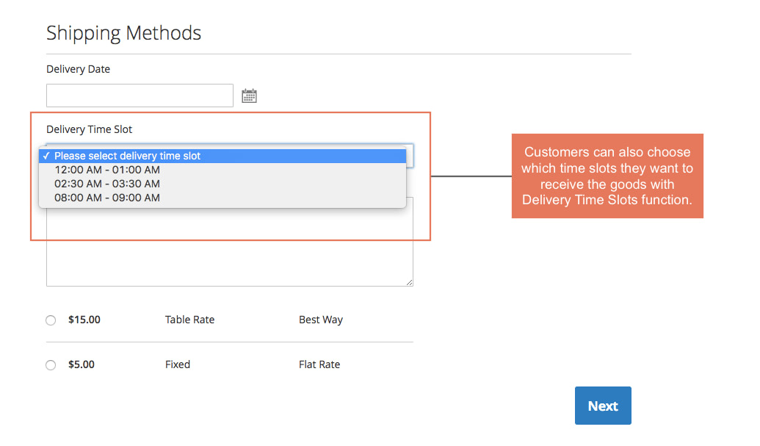Click the Table Rate method label

pyautogui.click(x=189, y=320)
